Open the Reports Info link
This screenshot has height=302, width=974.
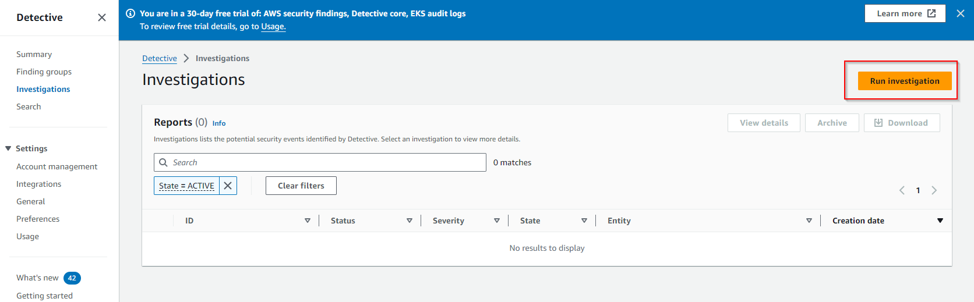(219, 123)
